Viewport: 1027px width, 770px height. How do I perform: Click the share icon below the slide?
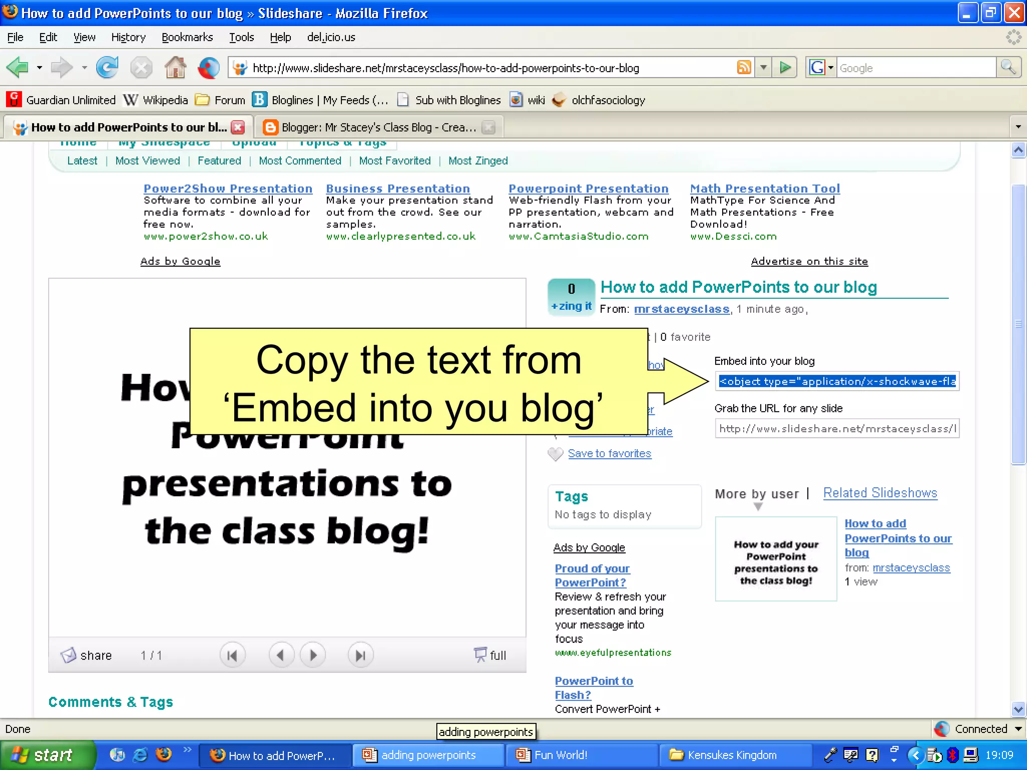coord(68,655)
